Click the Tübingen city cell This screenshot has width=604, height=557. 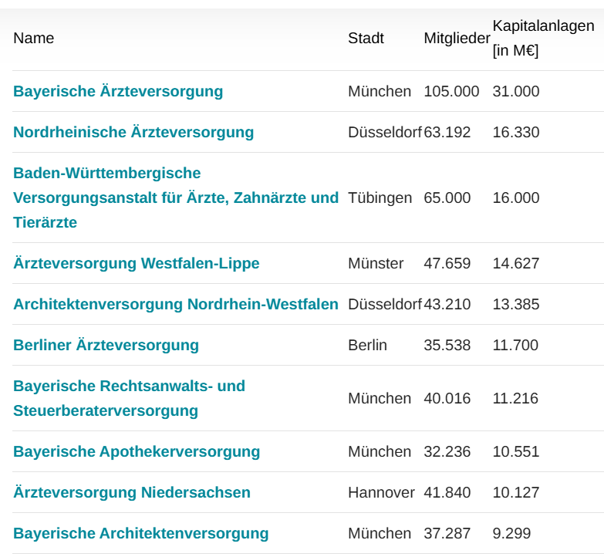tap(380, 197)
